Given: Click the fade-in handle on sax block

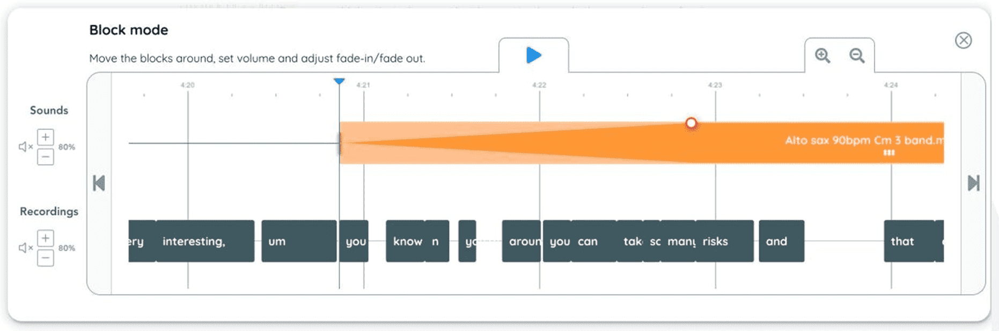Looking at the screenshot, I should coord(691,124).
